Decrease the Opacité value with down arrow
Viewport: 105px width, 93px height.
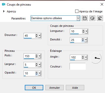point(37,74)
